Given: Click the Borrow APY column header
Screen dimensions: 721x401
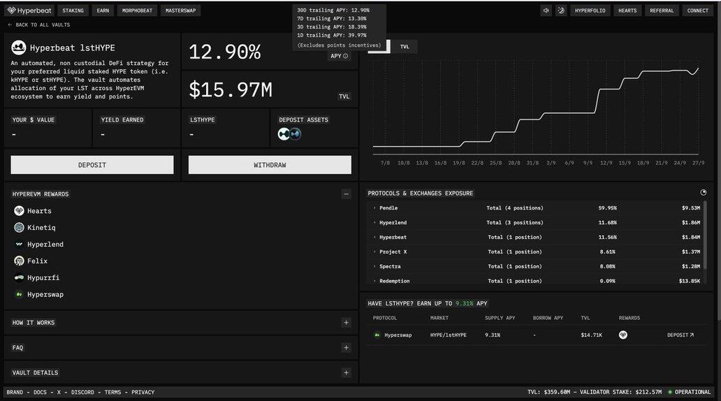Looking at the screenshot, I should 548,318.
